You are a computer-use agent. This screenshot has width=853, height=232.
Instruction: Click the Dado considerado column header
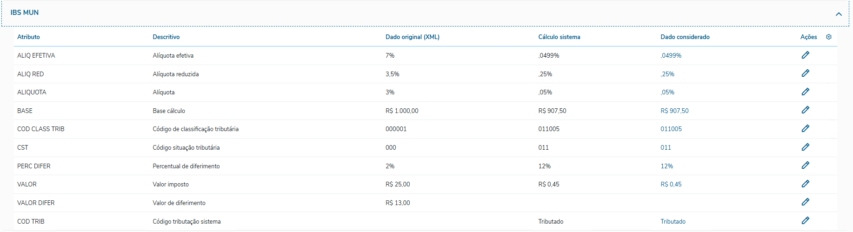click(685, 37)
